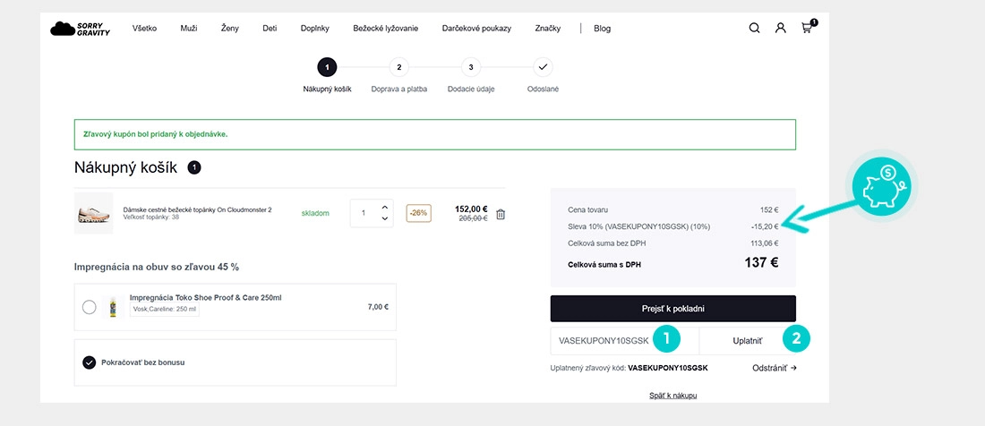This screenshot has height=426, width=985.
Task: Open the Všetko menu
Action: [144, 29]
